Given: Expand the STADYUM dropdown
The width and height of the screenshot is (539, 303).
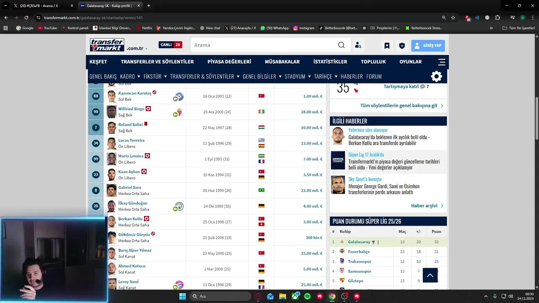Looking at the screenshot, I should point(309,77).
